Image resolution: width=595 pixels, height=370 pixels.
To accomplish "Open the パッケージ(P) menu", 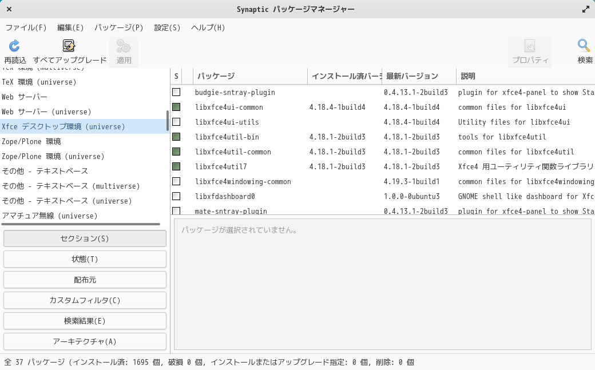I will [x=119, y=27].
